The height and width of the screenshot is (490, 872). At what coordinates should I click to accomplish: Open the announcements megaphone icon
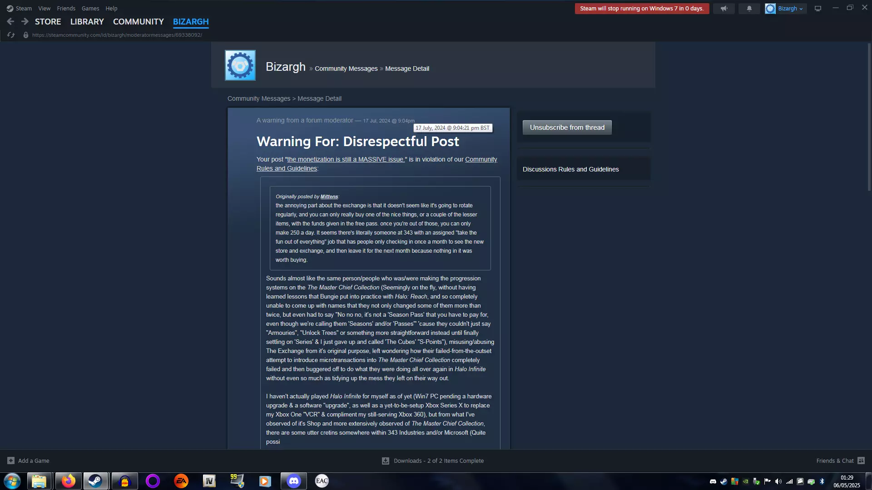[724, 9]
